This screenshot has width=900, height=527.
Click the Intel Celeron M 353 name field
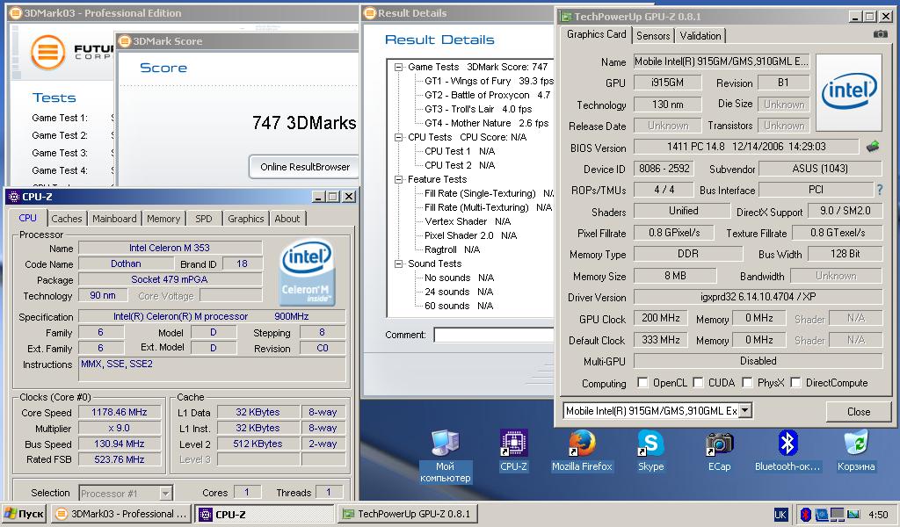click(x=170, y=248)
